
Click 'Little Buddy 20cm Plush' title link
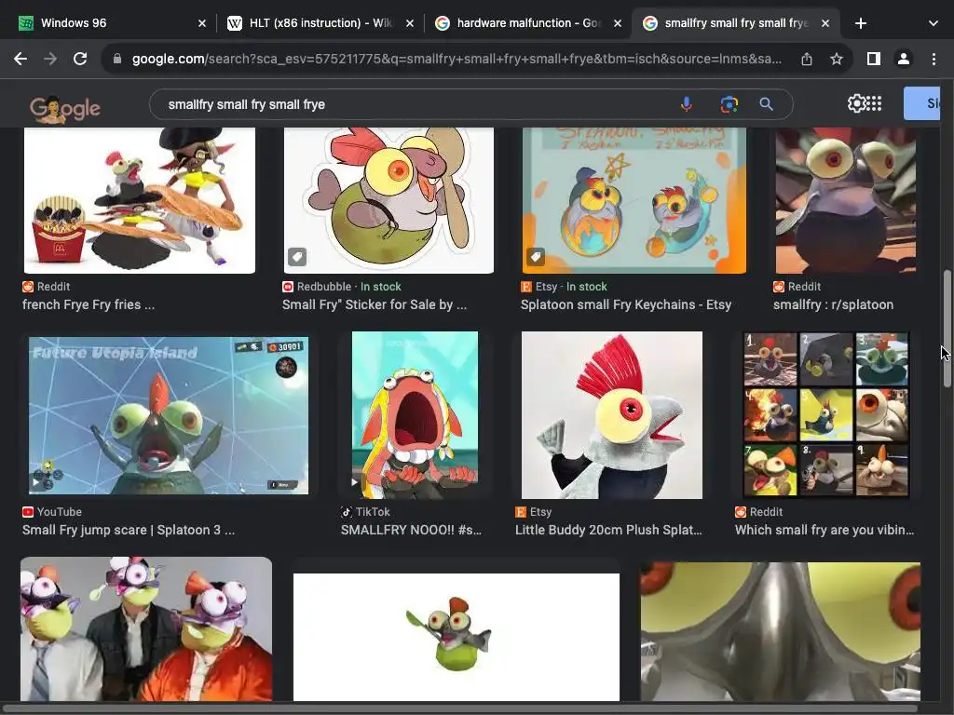coord(608,530)
